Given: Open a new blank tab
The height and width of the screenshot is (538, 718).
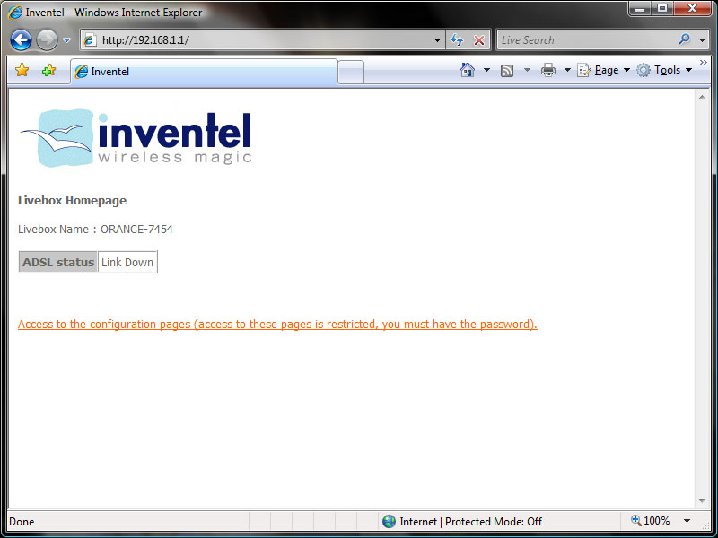Looking at the screenshot, I should coord(351,73).
